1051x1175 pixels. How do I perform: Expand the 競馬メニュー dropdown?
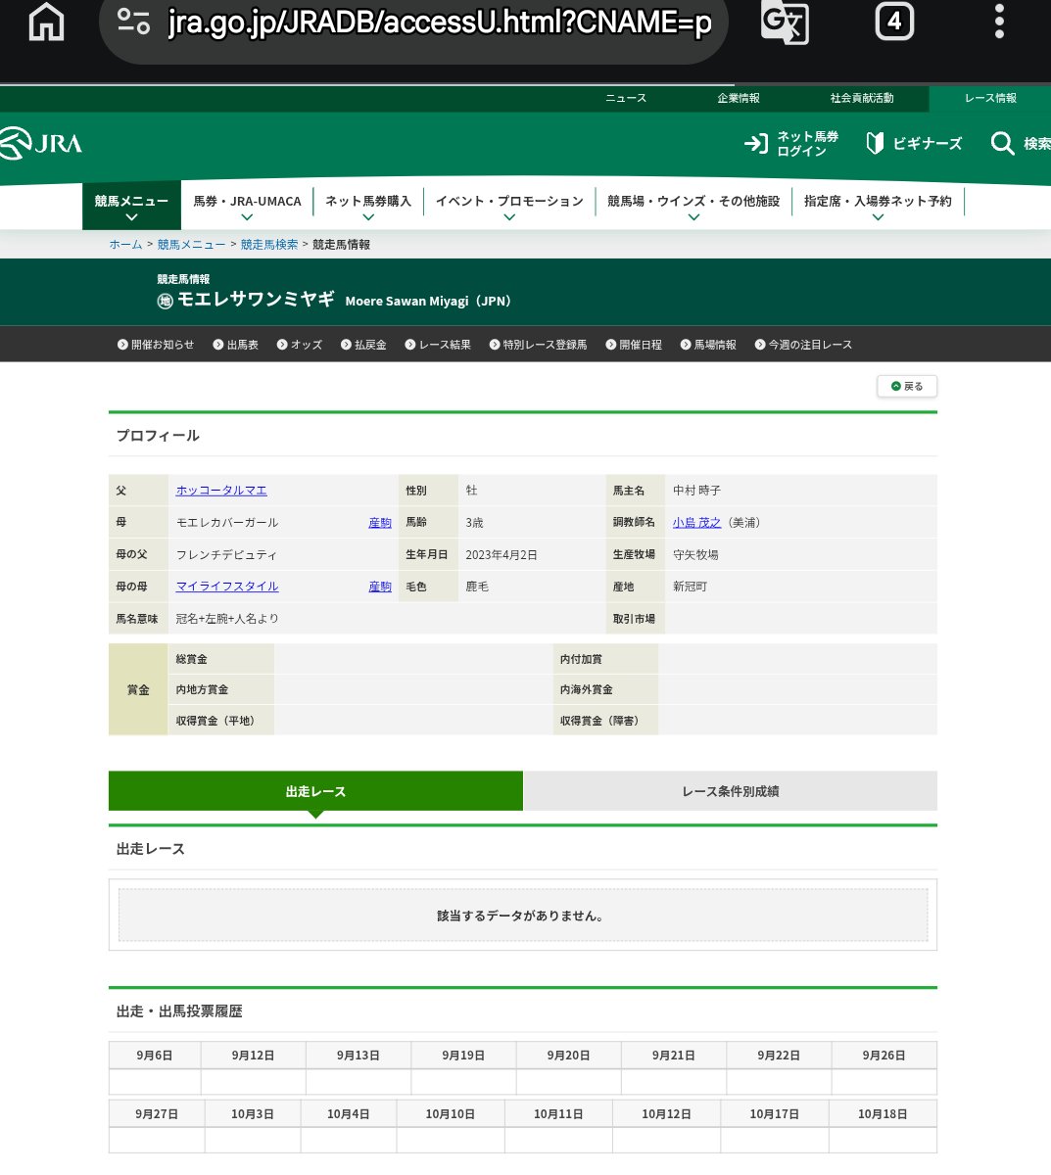[x=131, y=206]
